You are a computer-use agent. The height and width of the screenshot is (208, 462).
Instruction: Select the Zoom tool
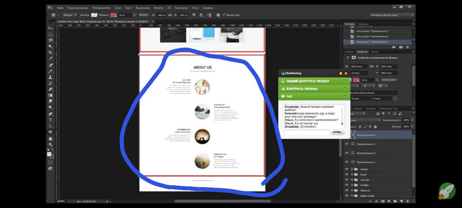tap(50, 144)
